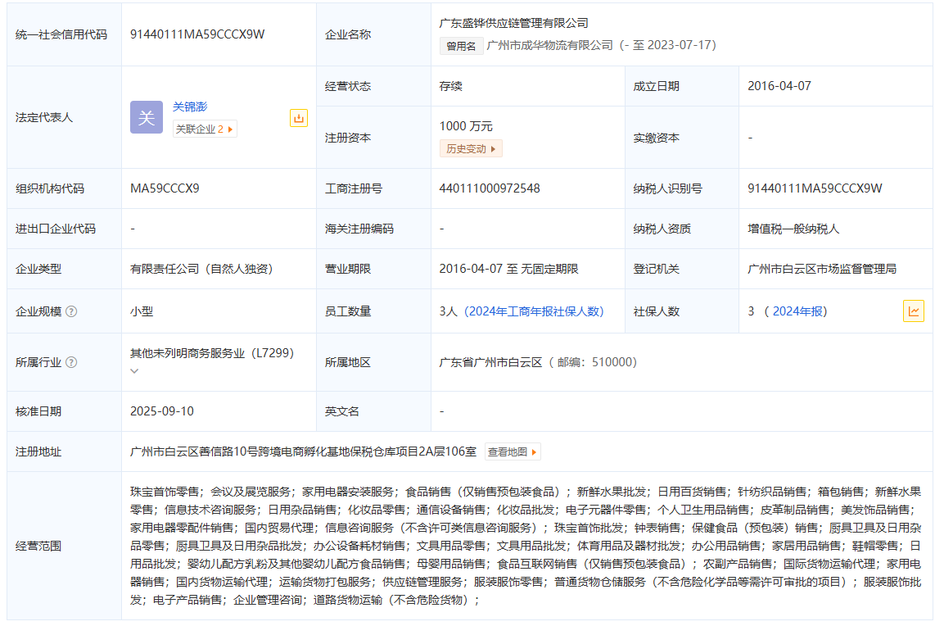The height and width of the screenshot is (626, 935).
Task: Expand the industry chevron under 其他未列明商务服务业
Action: tap(134, 371)
